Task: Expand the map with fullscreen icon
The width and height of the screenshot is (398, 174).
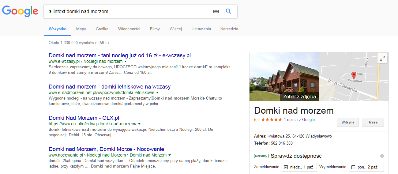Action: pyautogui.click(x=382, y=59)
